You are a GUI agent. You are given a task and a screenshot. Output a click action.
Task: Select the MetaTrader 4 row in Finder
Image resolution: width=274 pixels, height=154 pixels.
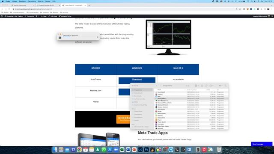pos(191,98)
